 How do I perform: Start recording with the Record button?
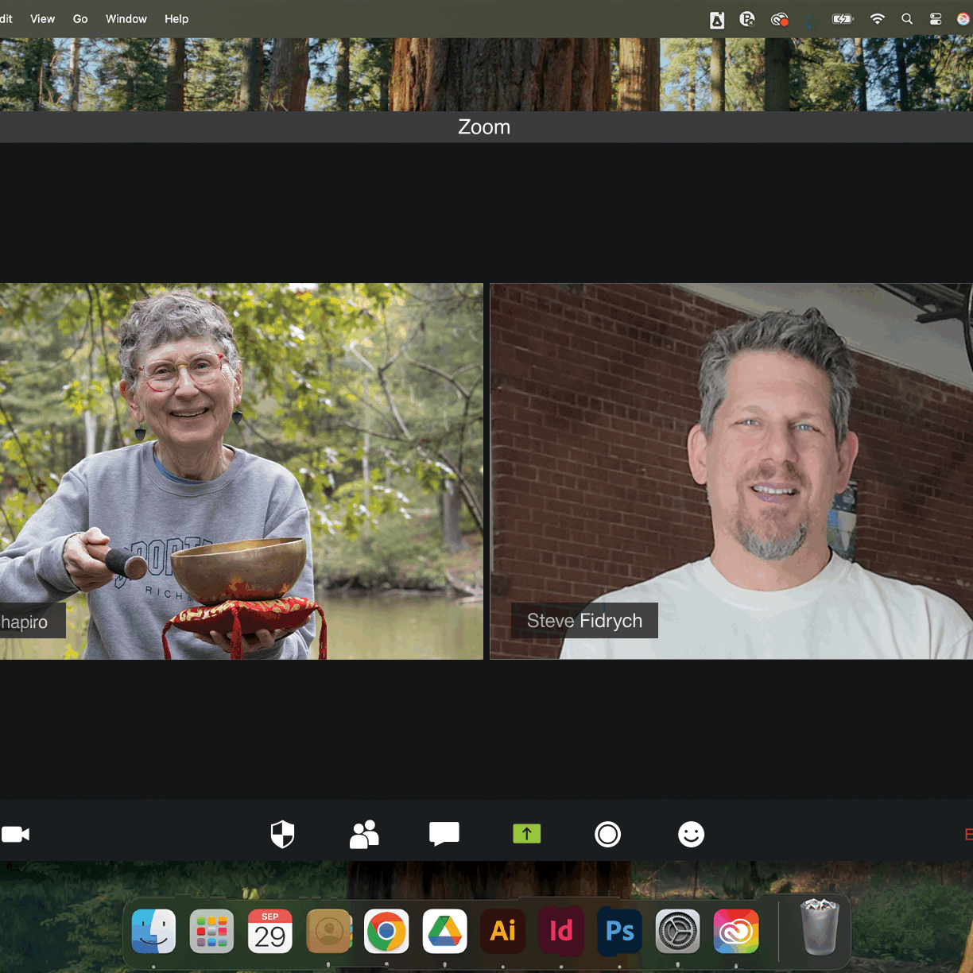(x=607, y=834)
